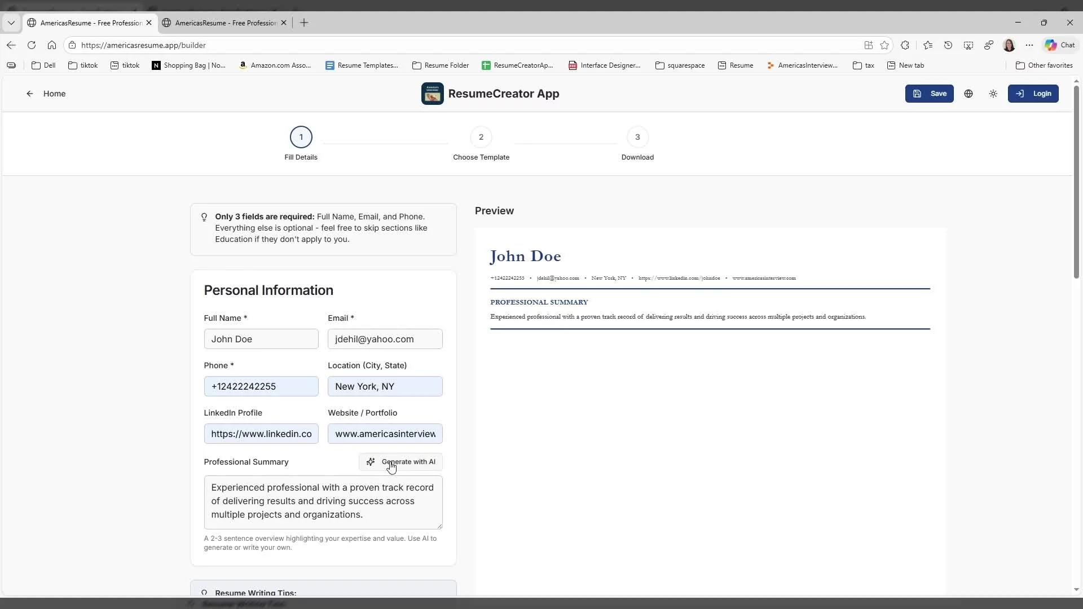
Task: Click the ResumeCreator App logo icon
Action: coord(432,94)
